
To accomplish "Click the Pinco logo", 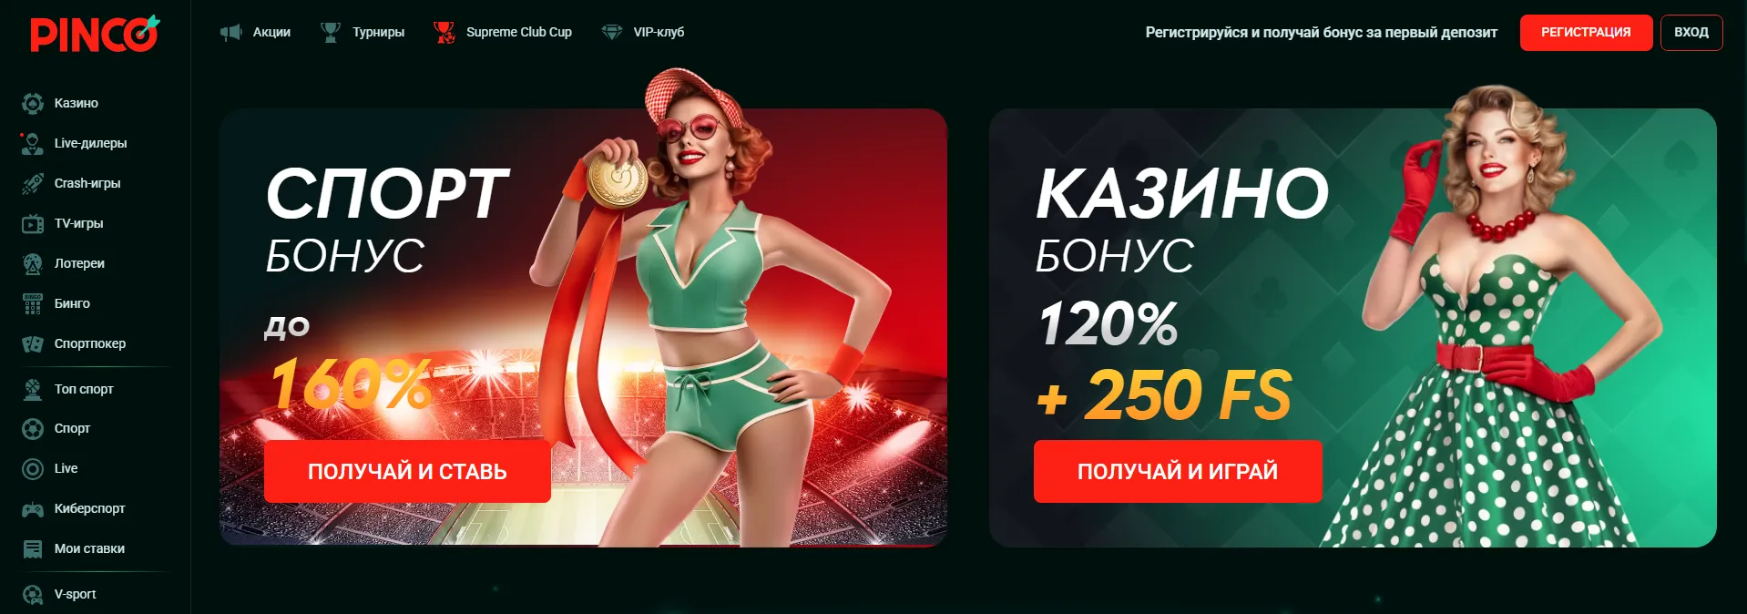I will (x=95, y=34).
